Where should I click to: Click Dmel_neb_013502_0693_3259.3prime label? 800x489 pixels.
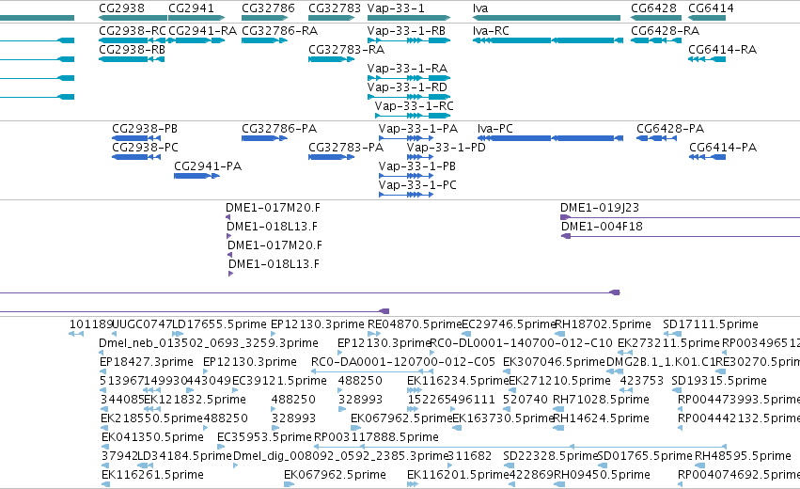pyautogui.click(x=208, y=343)
